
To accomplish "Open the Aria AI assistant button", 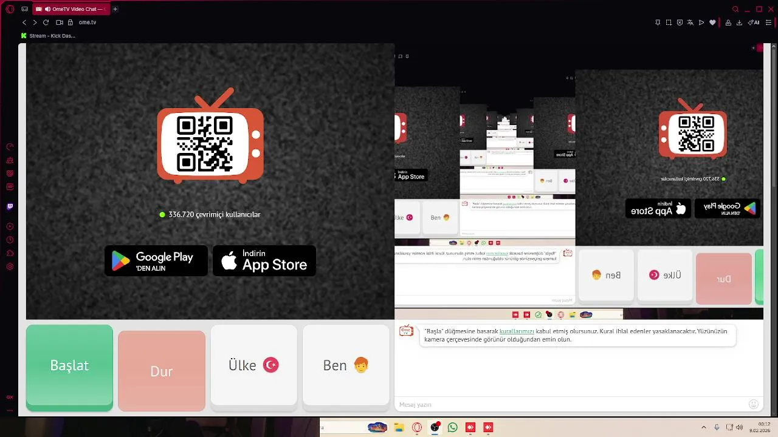I will (x=754, y=22).
